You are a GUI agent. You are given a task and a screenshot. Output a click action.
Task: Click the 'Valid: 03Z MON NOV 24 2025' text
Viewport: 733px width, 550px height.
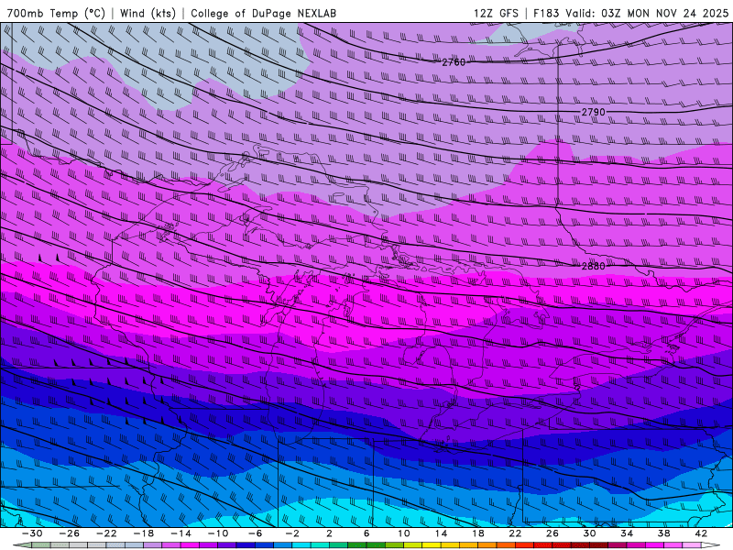(647, 13)
